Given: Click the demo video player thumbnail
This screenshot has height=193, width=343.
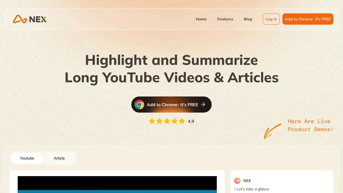Looking at the screenshot, I should [x=117, y=184].
